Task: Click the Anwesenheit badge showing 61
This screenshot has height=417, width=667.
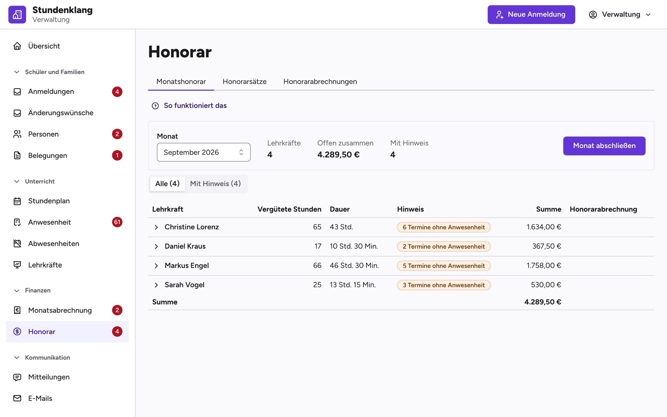Action: [117, 222]
